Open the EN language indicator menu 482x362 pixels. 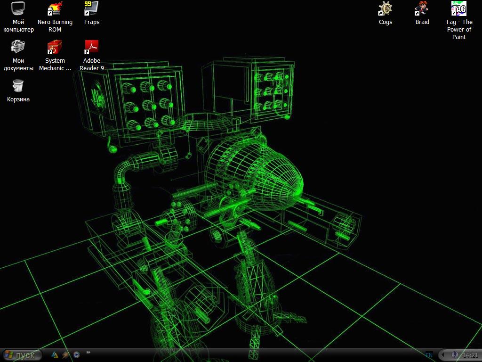429,355
